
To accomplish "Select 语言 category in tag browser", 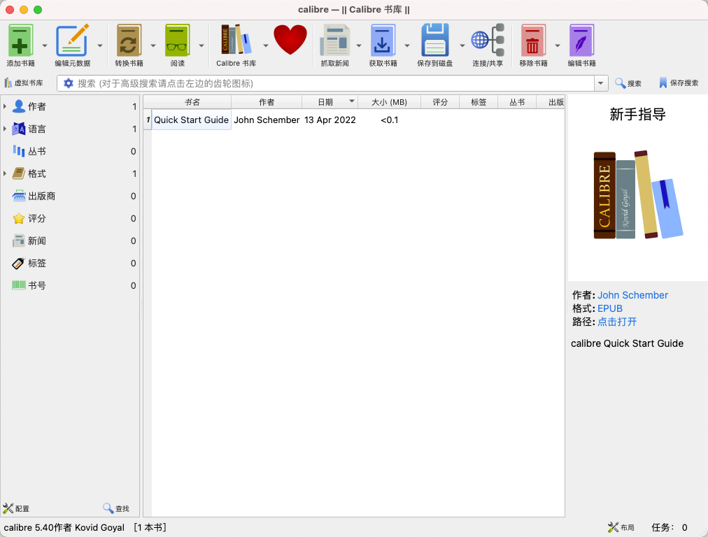I will point(70,129).
